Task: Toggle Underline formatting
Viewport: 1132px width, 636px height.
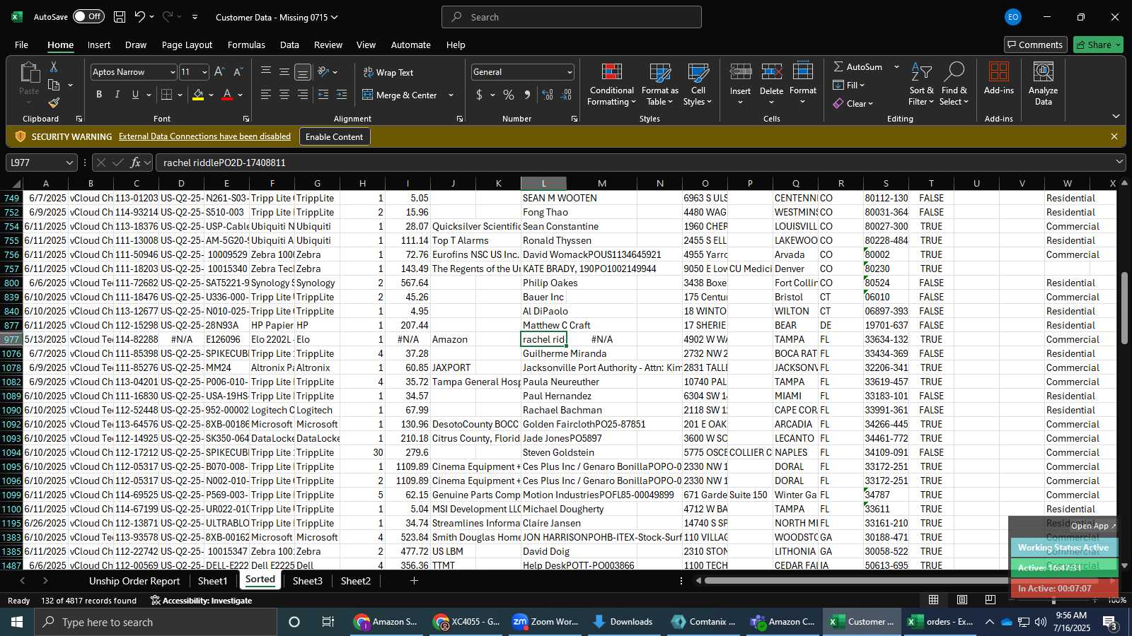Action: click(x=135, y=95)
